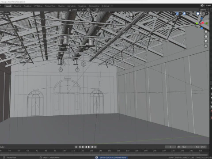
Task: Click the timeline horizontal scrollbar
Action: pos(104,155)
